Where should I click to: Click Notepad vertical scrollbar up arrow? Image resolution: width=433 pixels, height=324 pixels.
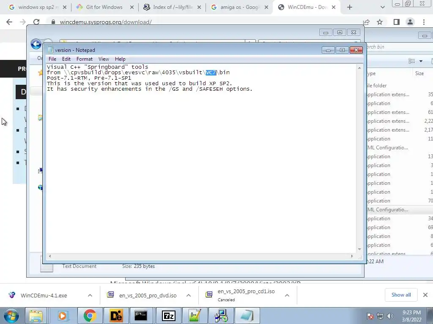[359, 68]
